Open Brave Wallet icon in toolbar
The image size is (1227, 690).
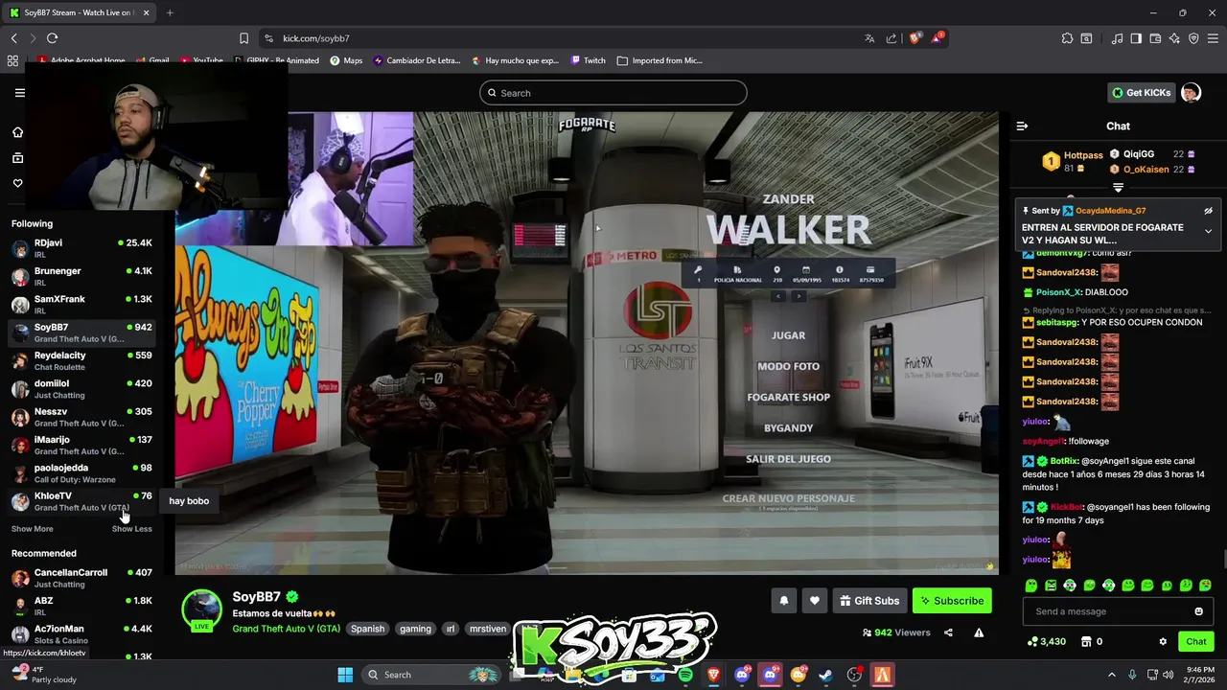click(1155, 38)
